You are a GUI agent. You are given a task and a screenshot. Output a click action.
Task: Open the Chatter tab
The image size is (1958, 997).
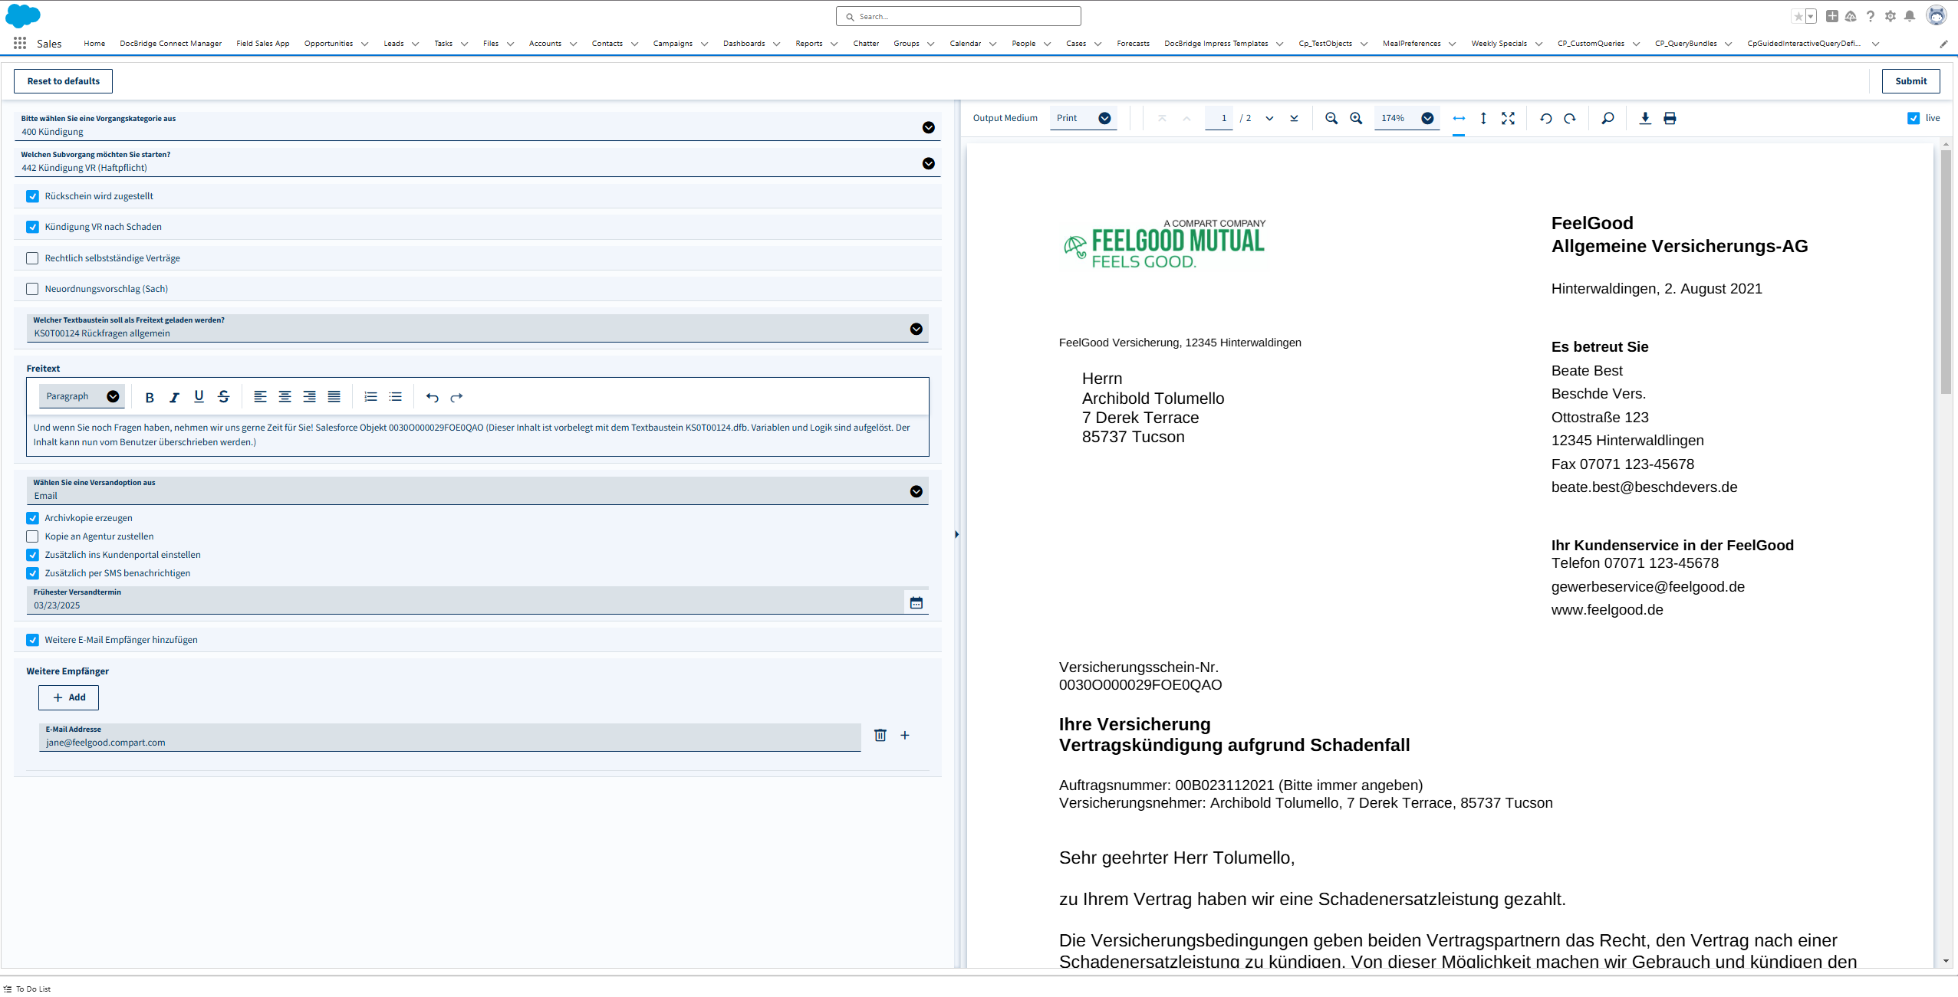pyautogui.click(x=866, y=44)
